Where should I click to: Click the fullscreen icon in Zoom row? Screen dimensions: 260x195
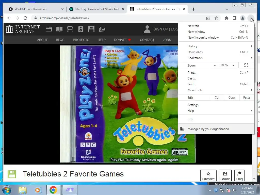pos(246,65)
